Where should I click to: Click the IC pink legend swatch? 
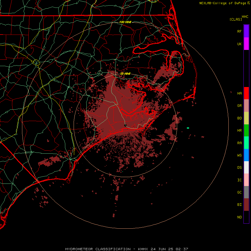(x=246, y=180)
